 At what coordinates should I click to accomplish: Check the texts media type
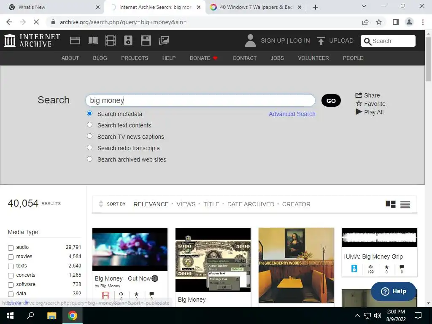coord(11,267)
